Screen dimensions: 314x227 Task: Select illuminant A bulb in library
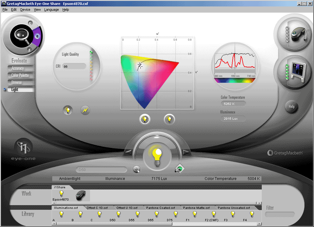[x=61, y=214]
